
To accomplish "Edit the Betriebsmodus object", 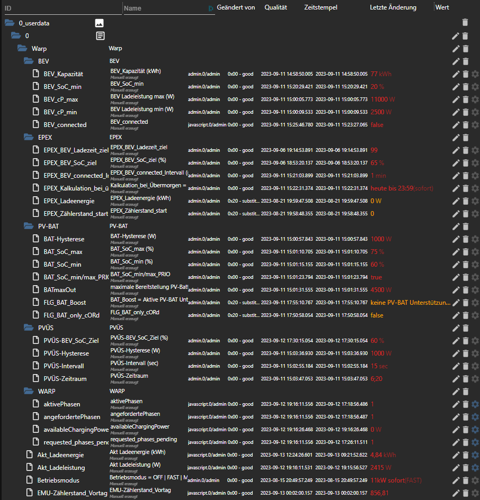I will coord(456,480).
